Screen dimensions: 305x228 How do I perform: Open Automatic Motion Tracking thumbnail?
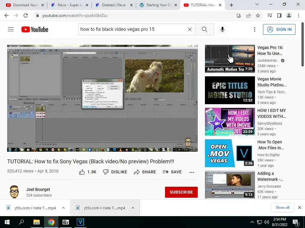[x=230, y=59]
